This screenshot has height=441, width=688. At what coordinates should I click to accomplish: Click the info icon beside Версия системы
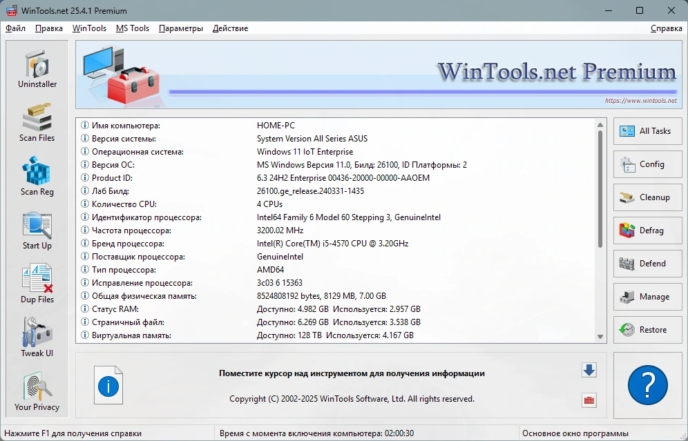pos(85,139)
